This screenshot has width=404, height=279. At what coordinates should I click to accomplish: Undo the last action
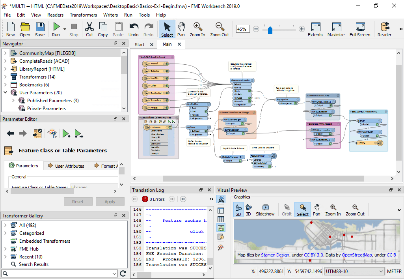(x=134, y=29)
